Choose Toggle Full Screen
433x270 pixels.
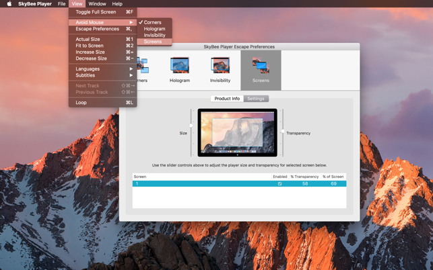(x=103, y=12)
